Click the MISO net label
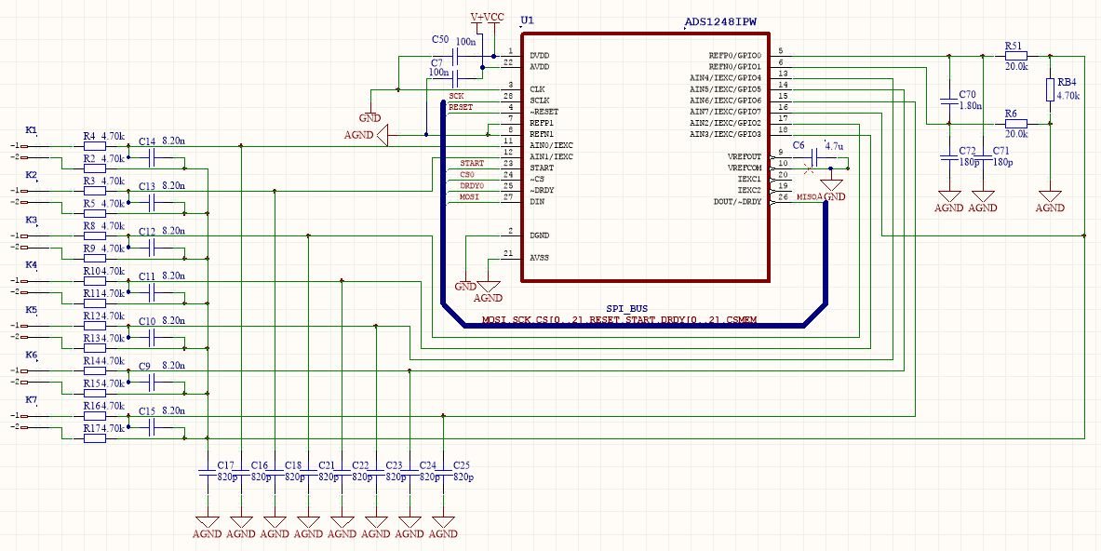1101x551 pixels. 807,197
